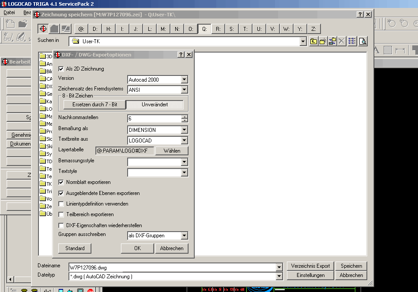This screenshot has width=418, height=292.
Task: Click the Speichern button
Action: 351,266
